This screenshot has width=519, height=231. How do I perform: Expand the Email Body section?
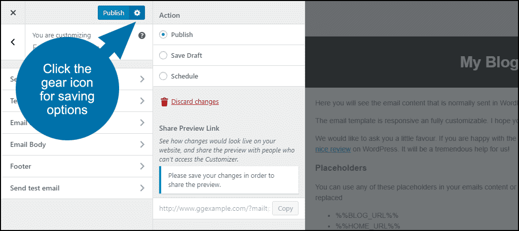click(x=77, y=144)
